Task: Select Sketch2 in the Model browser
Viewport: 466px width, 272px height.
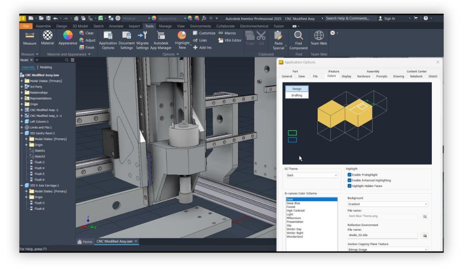Action: 40,156
